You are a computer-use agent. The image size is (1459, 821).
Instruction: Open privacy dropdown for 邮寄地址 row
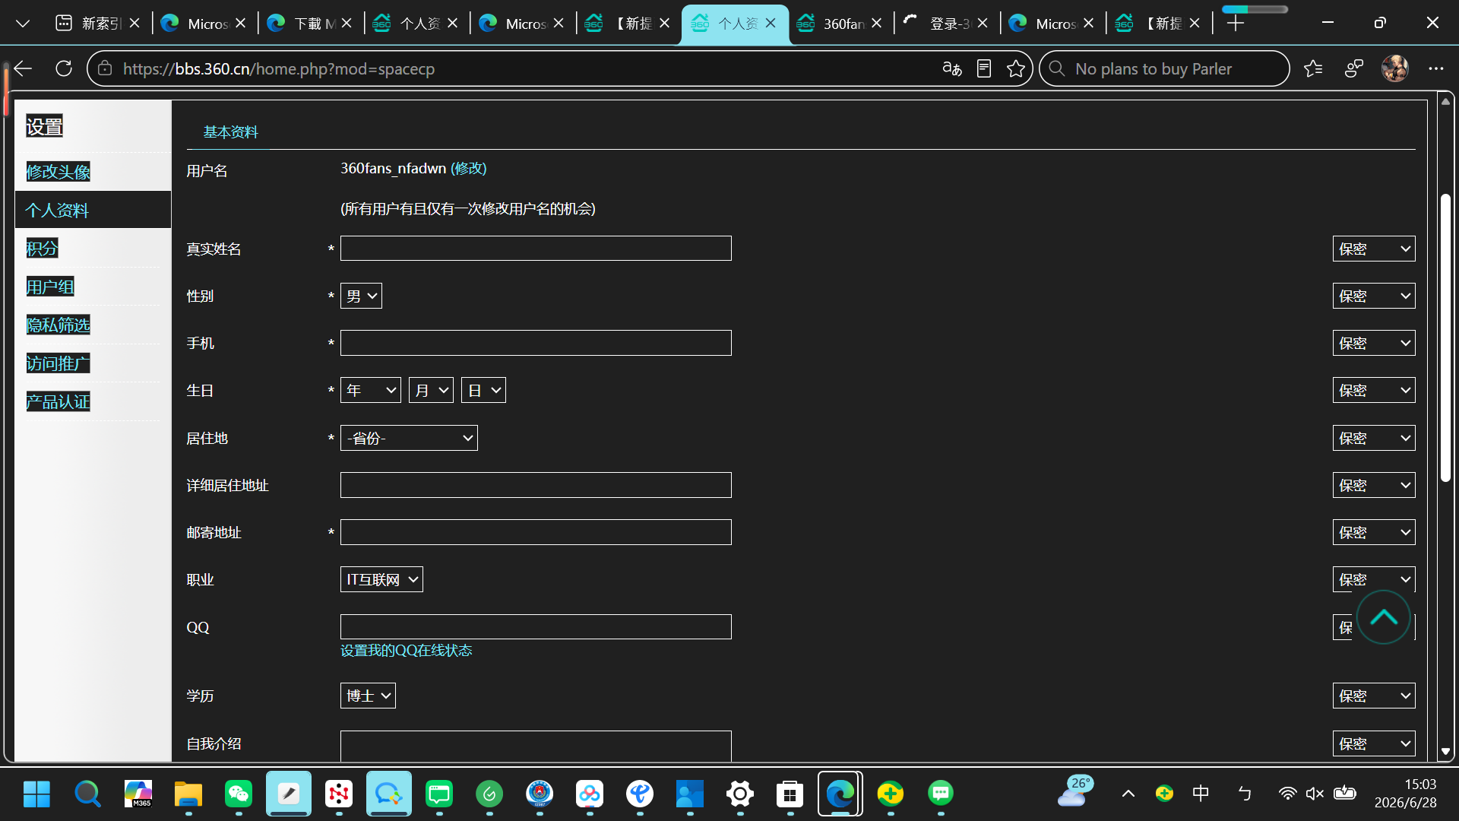point(1374,532)
